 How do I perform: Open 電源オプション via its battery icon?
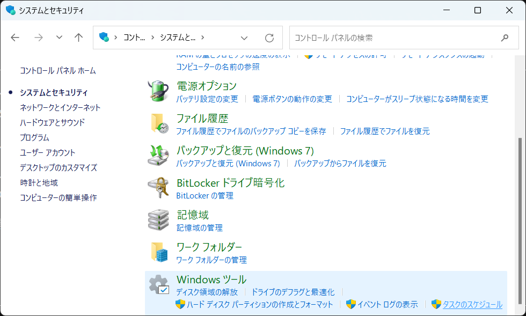[158, 92]
